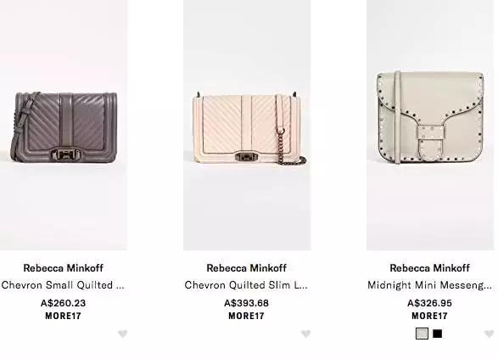Select the black color swatch
498x359 pixels.
[437, 334]
